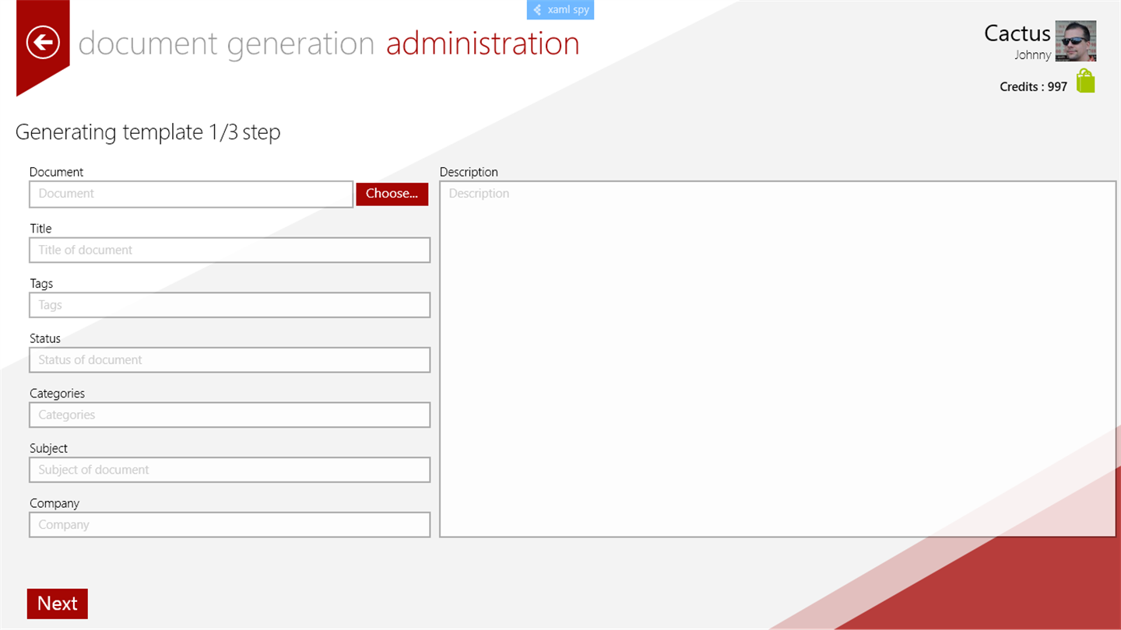The width and height of the screenshot is (1121, 630).
Task: Focus the Categories input field
Action: tap(230, 415)
